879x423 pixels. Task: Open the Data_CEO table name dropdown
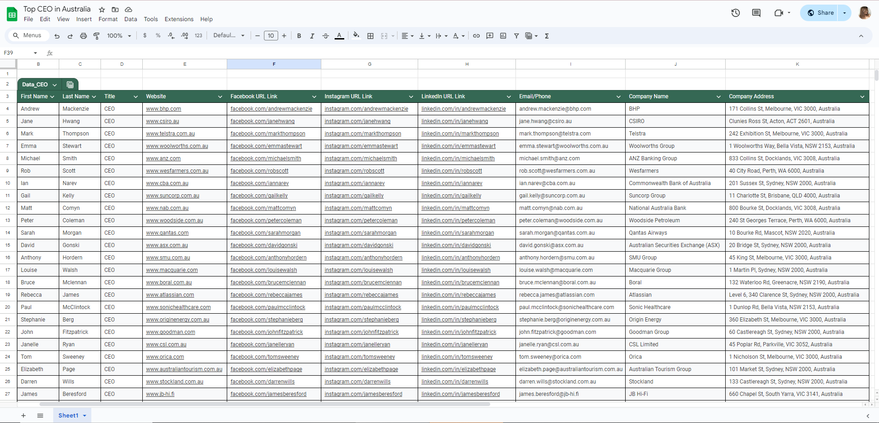coord(55,85)
